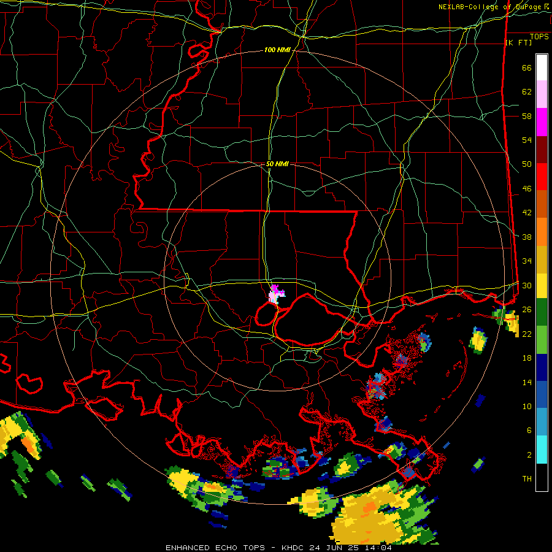Click the 50 NMI range ring label
Screen dimensions: 552x552
[277, 164]
